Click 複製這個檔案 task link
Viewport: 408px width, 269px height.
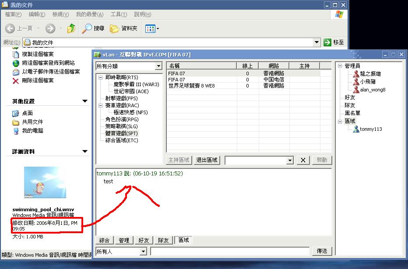point(38,54)
